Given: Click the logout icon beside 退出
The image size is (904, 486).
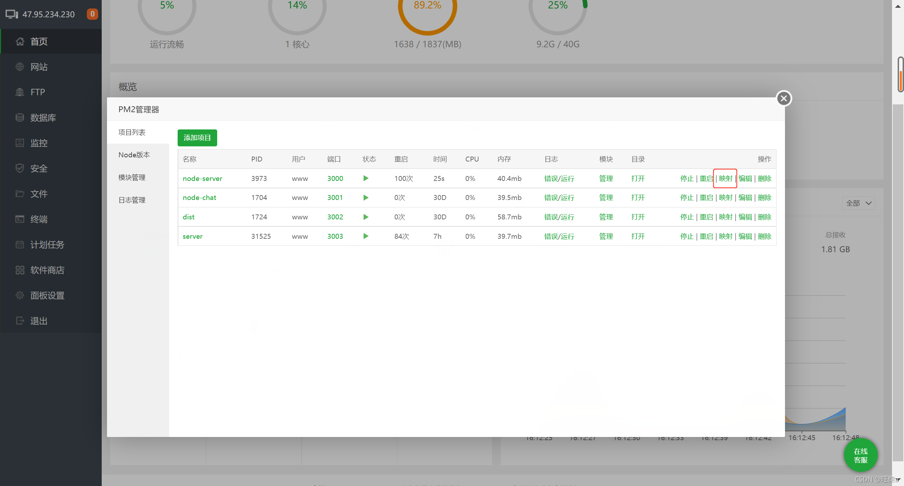Looking at the screenshot, I should (20, 321).
